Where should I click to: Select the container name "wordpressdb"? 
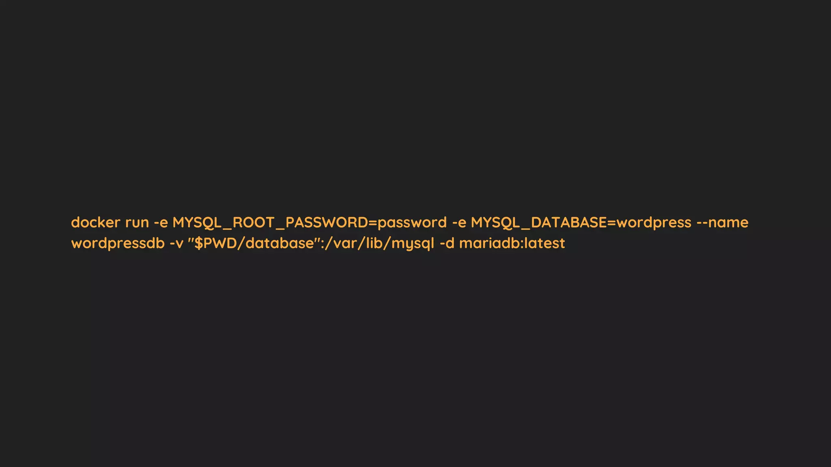pyautogui.click(x=118, y=244)
